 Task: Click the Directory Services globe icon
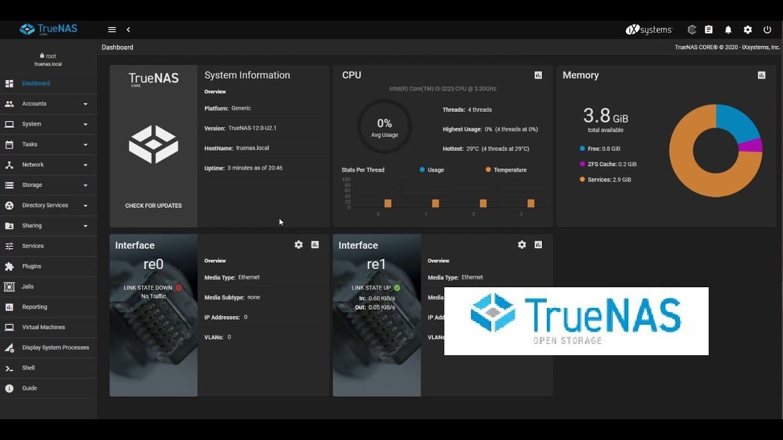point(9,205)
